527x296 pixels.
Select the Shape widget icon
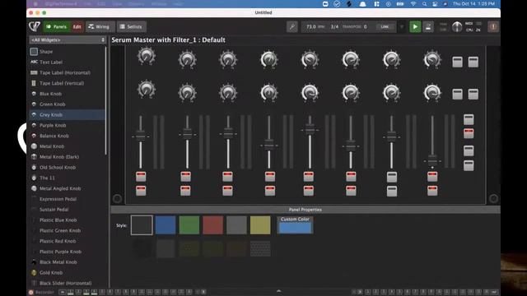[34, 51]
